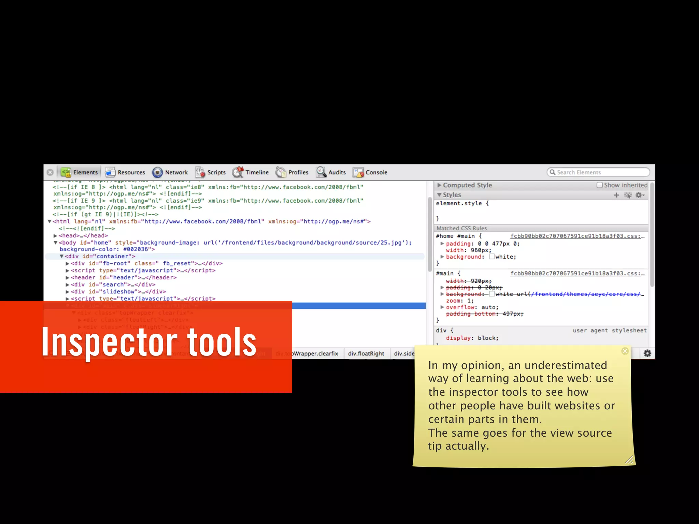This screenshot has width=699, height=524.
Task: Toggle the Show inherited checkbox
Action: coord(599,185)
